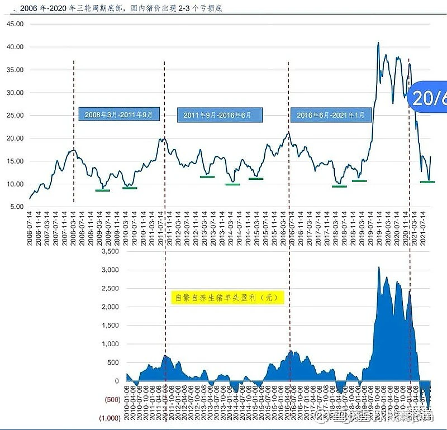The width and height of the screenshot is (447, 430).
Task: Click the 3,500 profit axis value
Action: point(110,251)
